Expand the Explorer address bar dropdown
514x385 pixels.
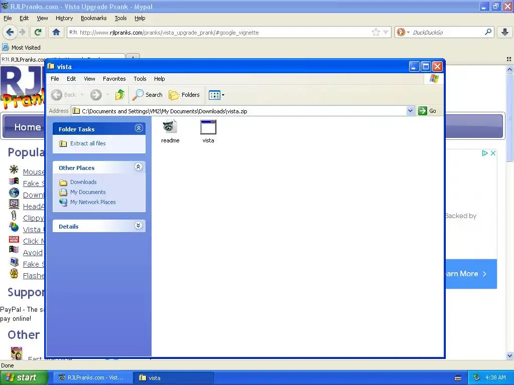pyautogui.click(x=411, y=111)
